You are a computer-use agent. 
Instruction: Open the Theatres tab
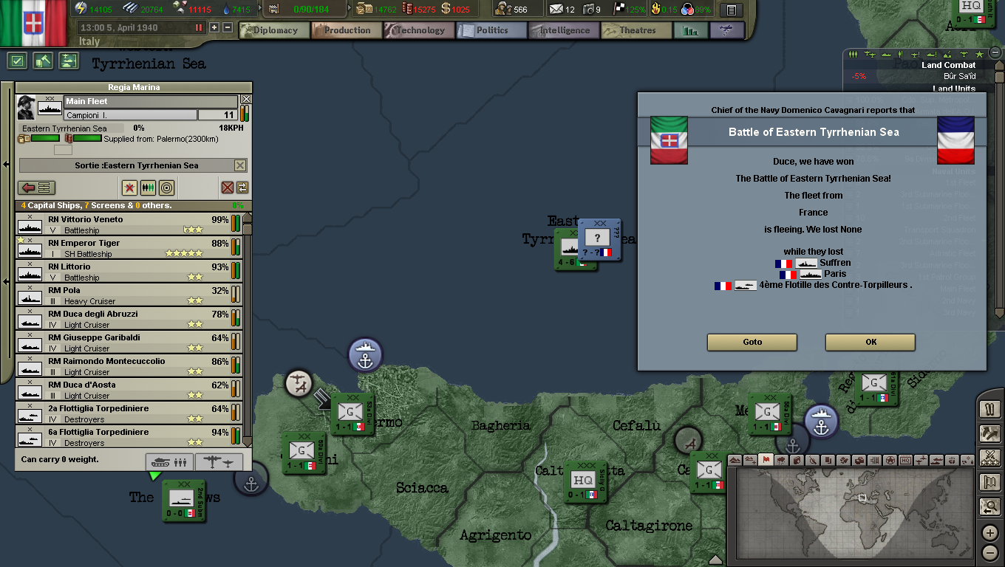click(636, 30)
